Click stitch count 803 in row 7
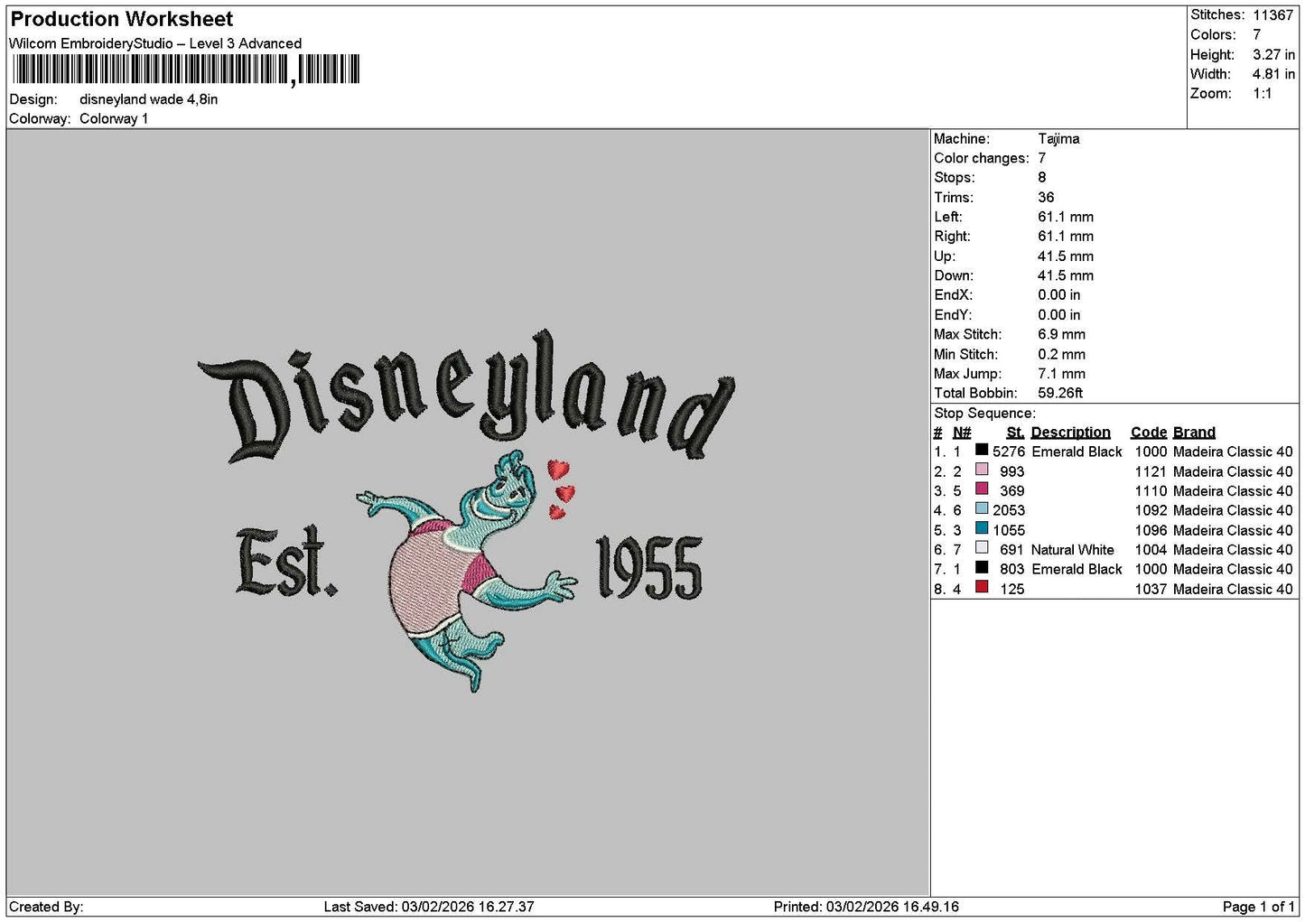 pos(1012,570)
